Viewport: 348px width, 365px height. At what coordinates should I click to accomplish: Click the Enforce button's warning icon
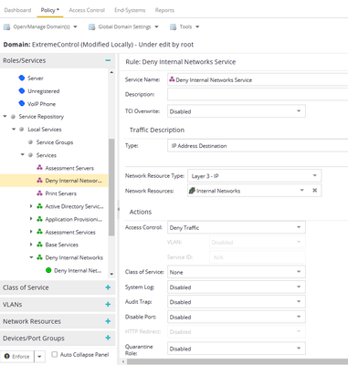tap(7, 356)
